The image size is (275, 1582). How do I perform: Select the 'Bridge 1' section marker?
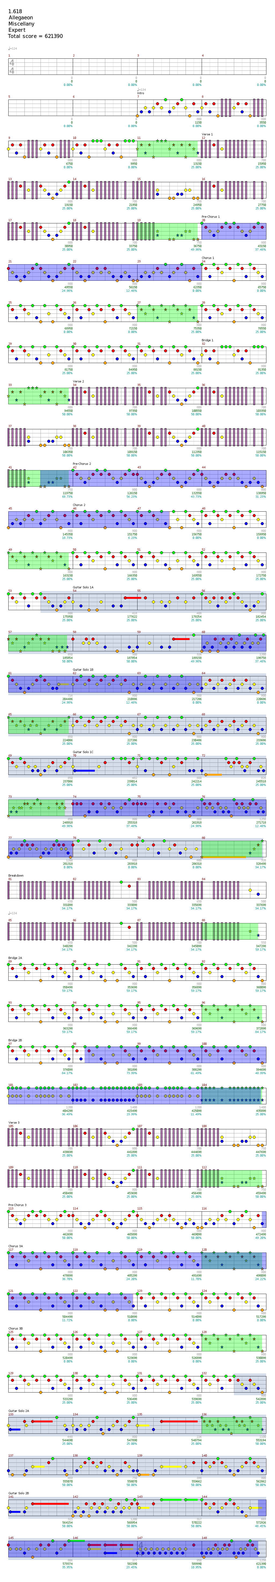[207, 340]
